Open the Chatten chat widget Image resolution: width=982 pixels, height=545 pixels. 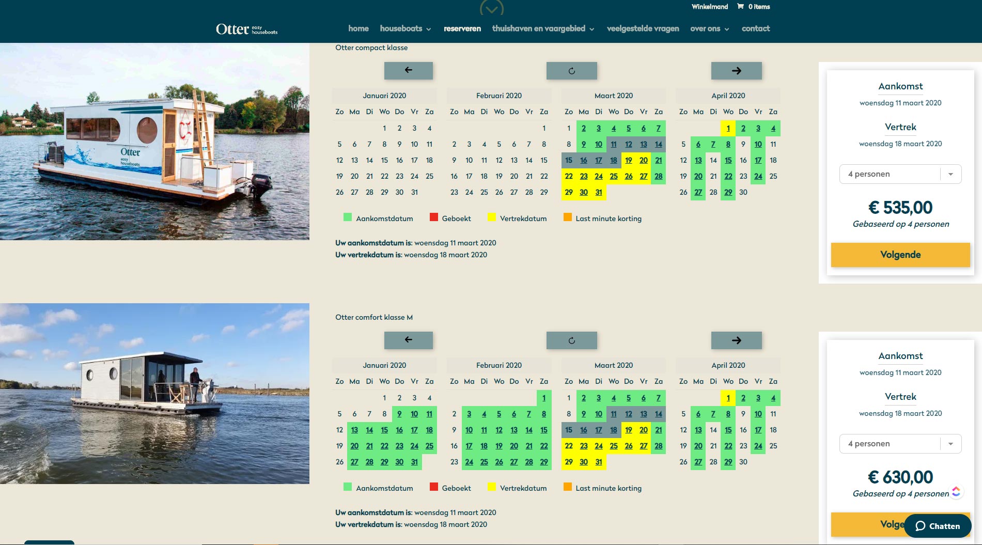point(937,526)
